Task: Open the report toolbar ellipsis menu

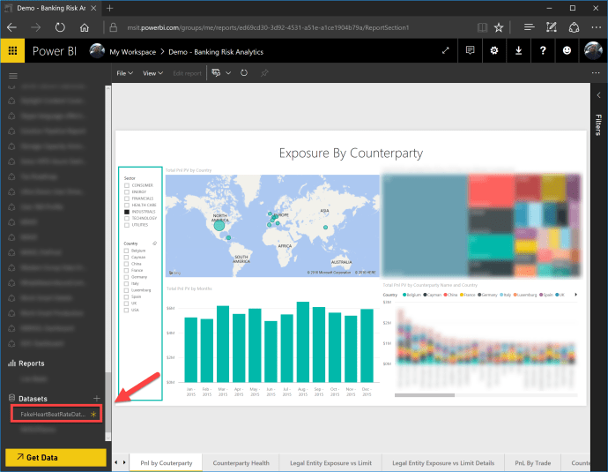Action: click(x=596, y=73)
